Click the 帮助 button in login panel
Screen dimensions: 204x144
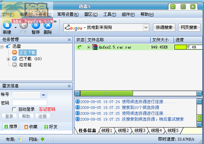click(x=26, y=117)
